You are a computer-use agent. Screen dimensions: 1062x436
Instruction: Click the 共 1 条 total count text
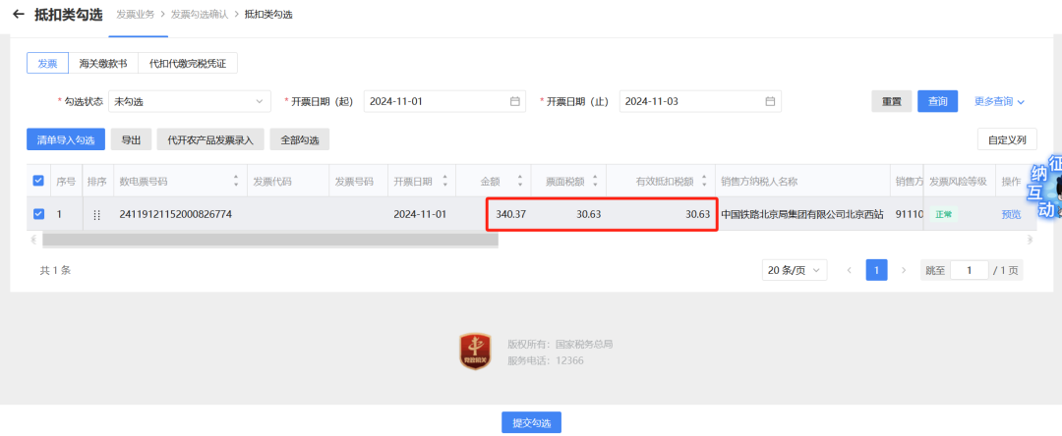tap(55, 270)
